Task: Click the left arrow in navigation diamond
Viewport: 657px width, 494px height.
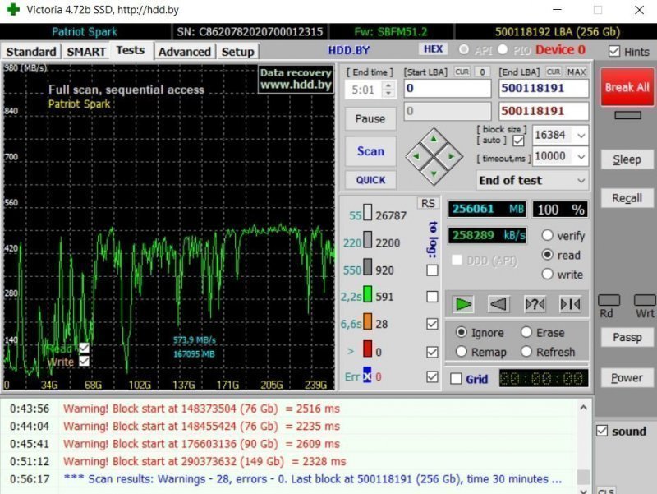Action: (417, 155)
